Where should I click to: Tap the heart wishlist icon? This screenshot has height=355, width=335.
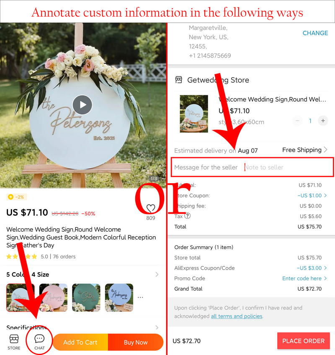pos(151,208)
